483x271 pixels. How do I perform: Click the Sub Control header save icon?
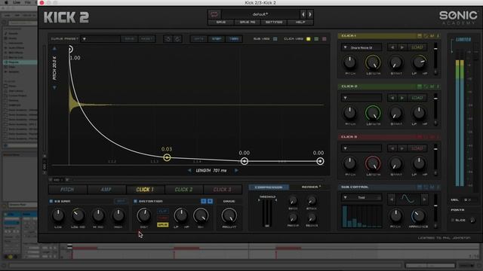(x=420, y=187)
